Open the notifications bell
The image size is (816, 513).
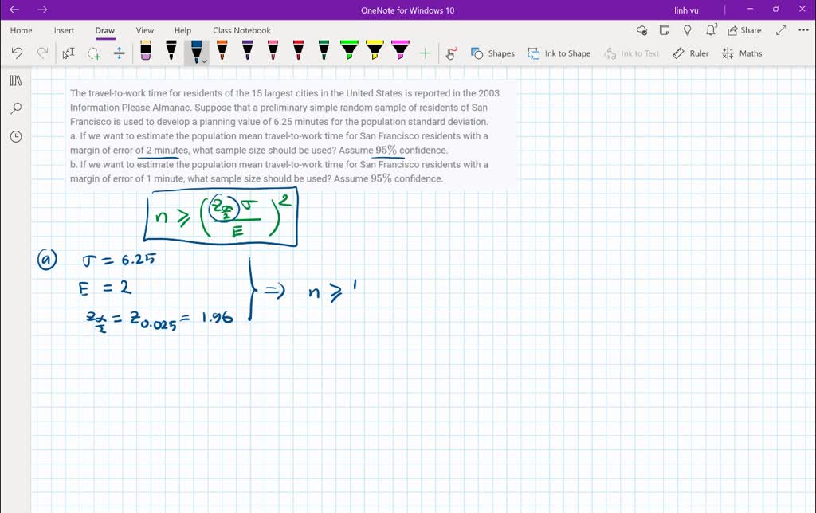711,30
